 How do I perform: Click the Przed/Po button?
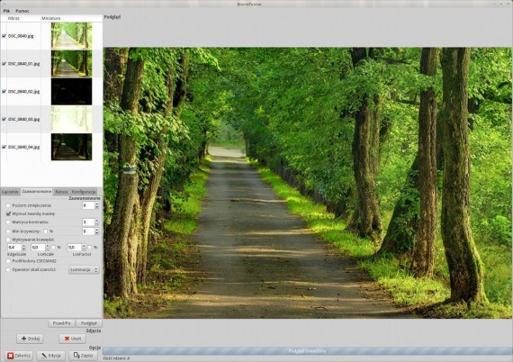61,323
